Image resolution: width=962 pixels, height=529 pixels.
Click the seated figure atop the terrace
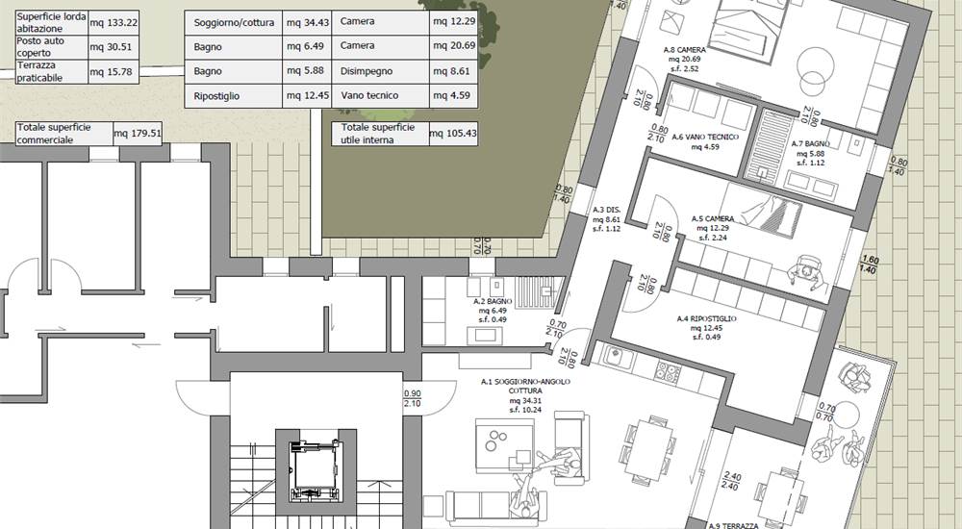pyautogui.click(x=856, y=377)
